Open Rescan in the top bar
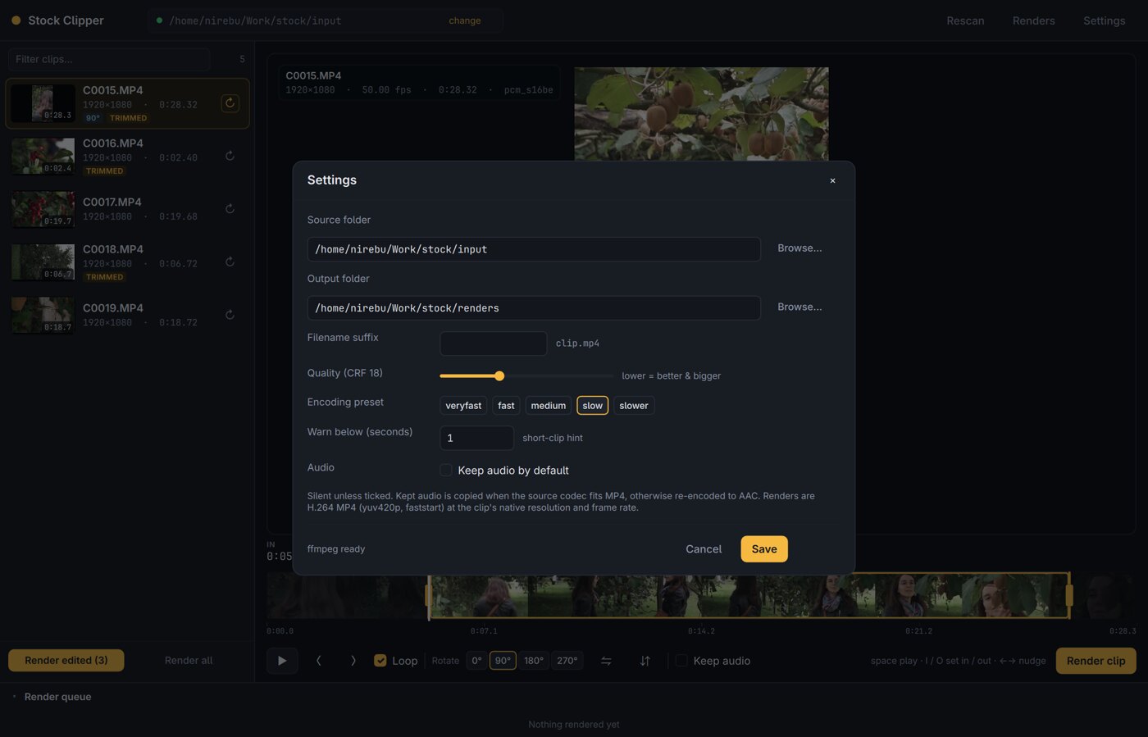 coord(965,20)
